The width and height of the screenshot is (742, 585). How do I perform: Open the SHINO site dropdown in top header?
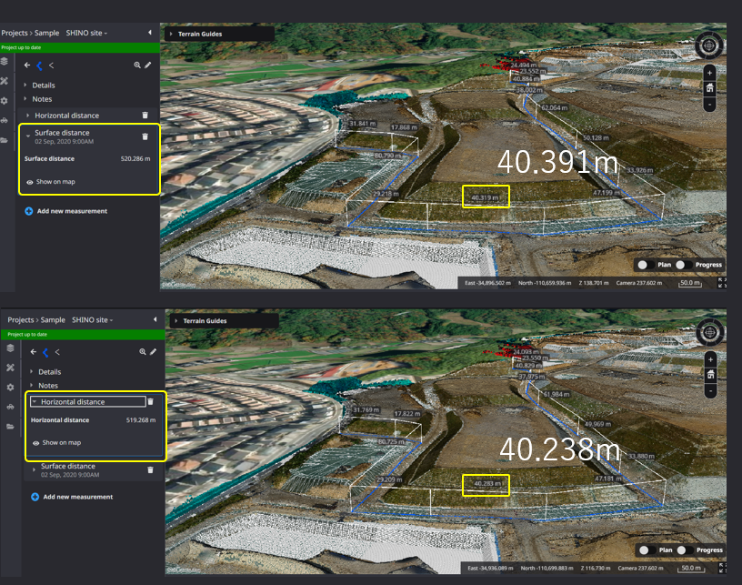(x=86, y=33)
